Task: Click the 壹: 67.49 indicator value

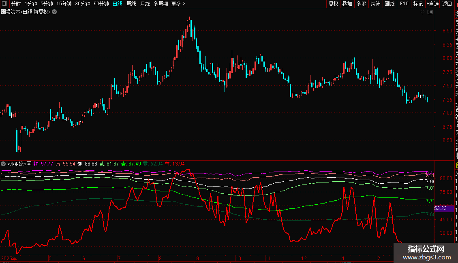Action: pos(131,164)
